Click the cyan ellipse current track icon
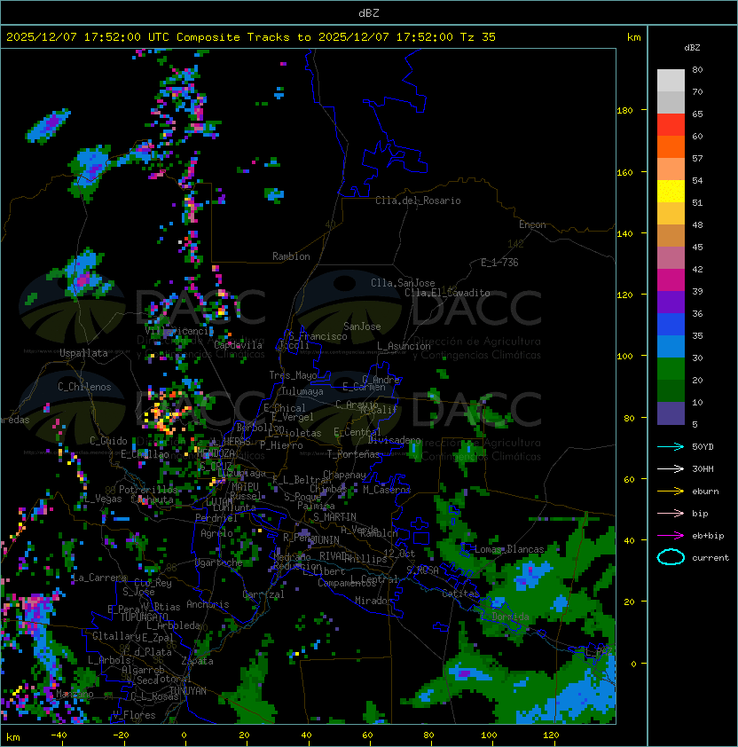The width and height of the screenshot is (738, 747). 671,557
